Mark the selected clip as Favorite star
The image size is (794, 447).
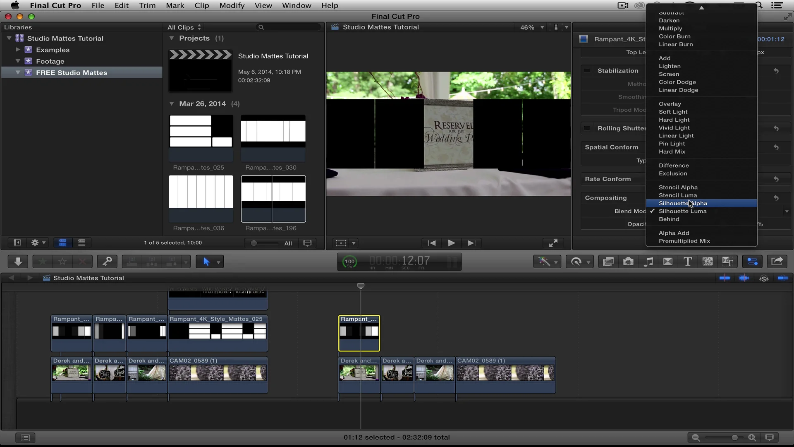[43, 261]
